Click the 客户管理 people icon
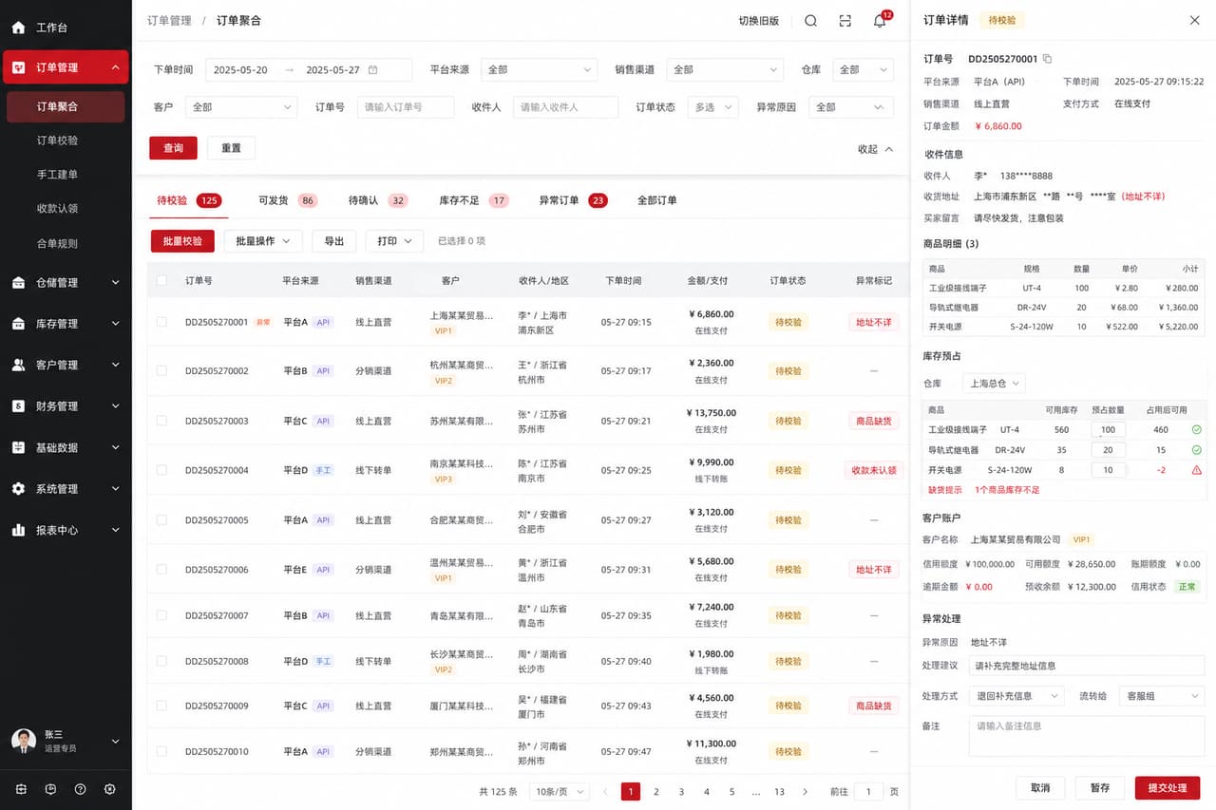Image resolution: width=1216 pixels, height=810 pixels. click(18, 365)
